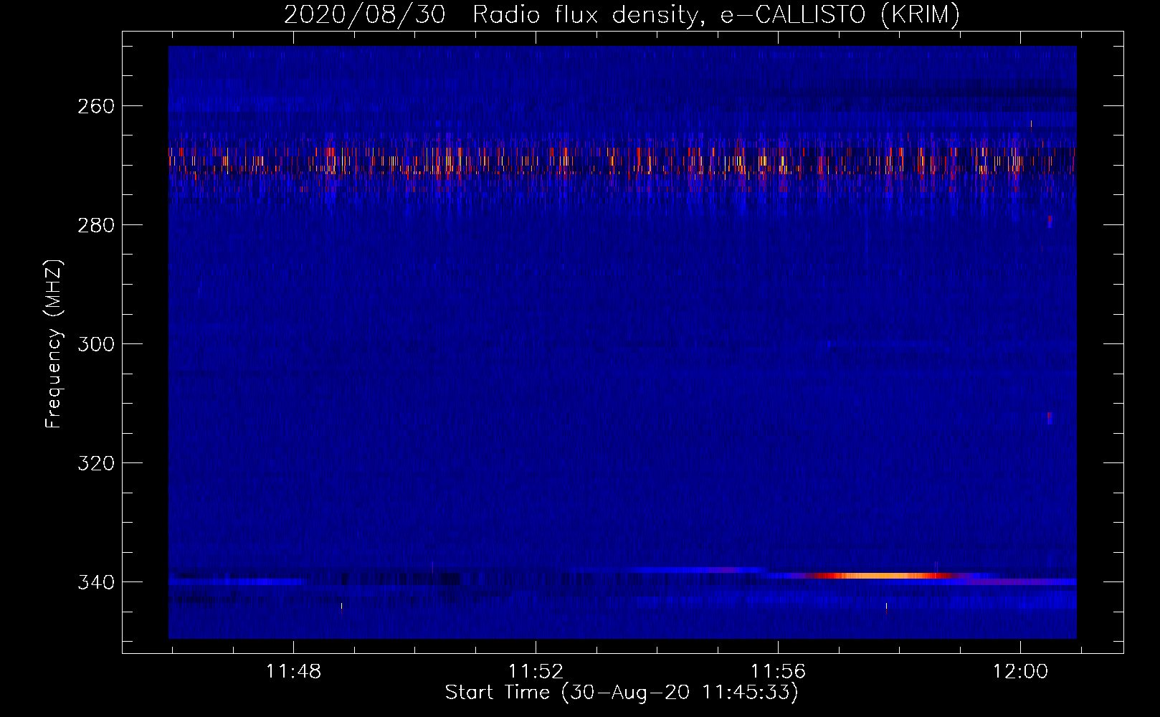Click the 300 frequency tick label
Screen dimensions: 1160x717
(96, 344)
